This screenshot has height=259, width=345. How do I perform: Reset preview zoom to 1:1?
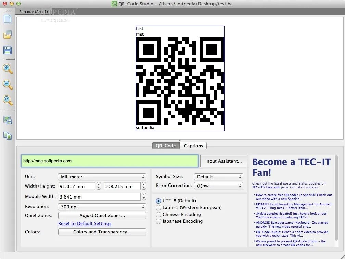click(8, 100)
